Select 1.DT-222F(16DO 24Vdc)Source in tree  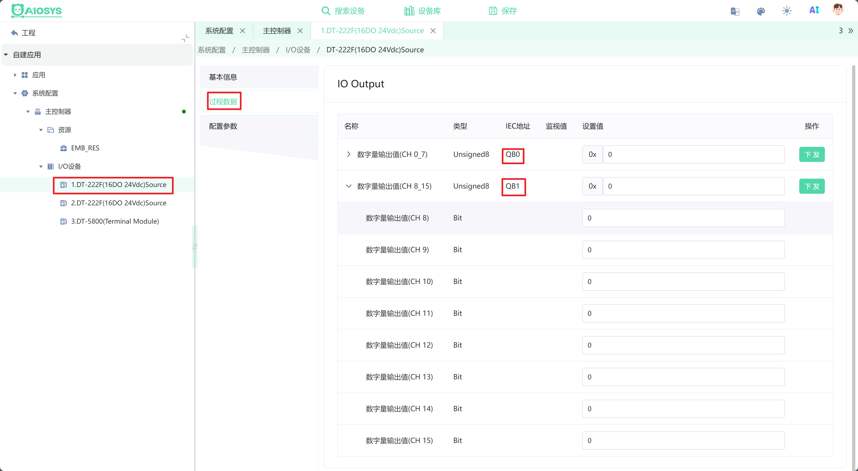tap(119, 185)
